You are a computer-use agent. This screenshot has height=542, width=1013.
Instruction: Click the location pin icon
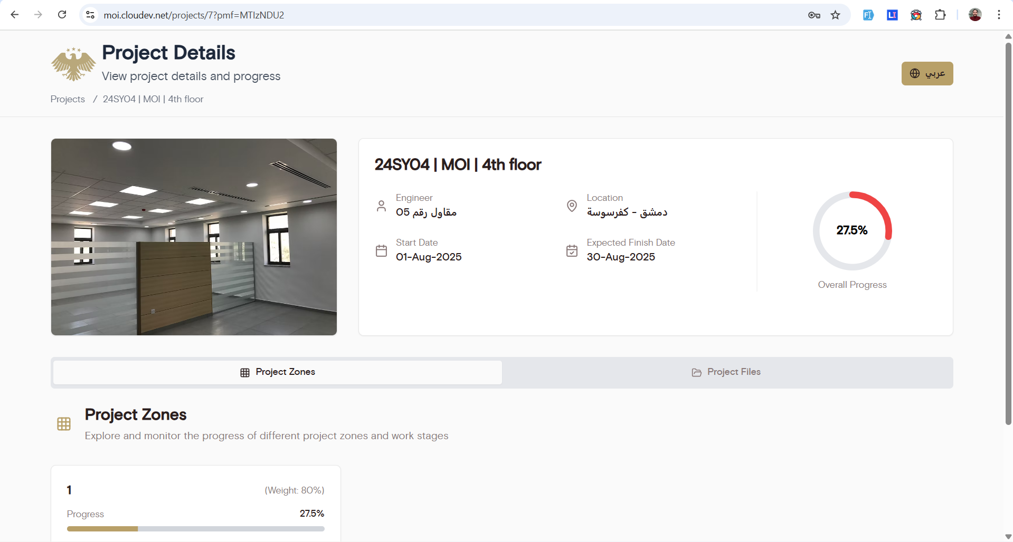coord(572,206)
